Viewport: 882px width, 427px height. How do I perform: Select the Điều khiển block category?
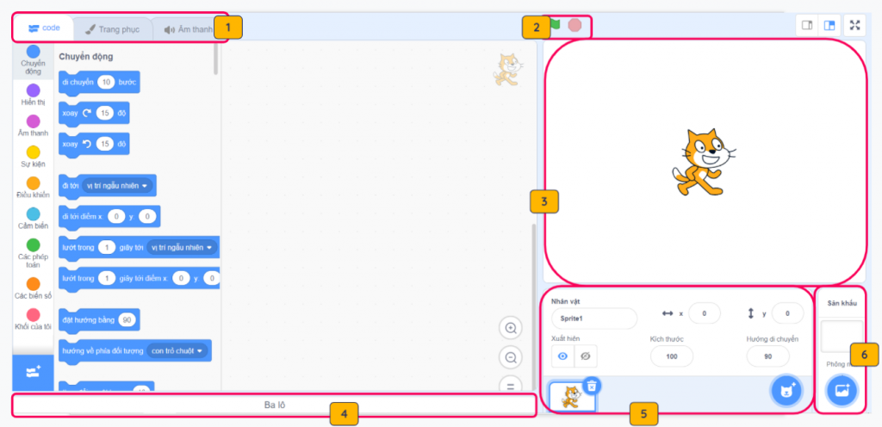coord(34,189)
